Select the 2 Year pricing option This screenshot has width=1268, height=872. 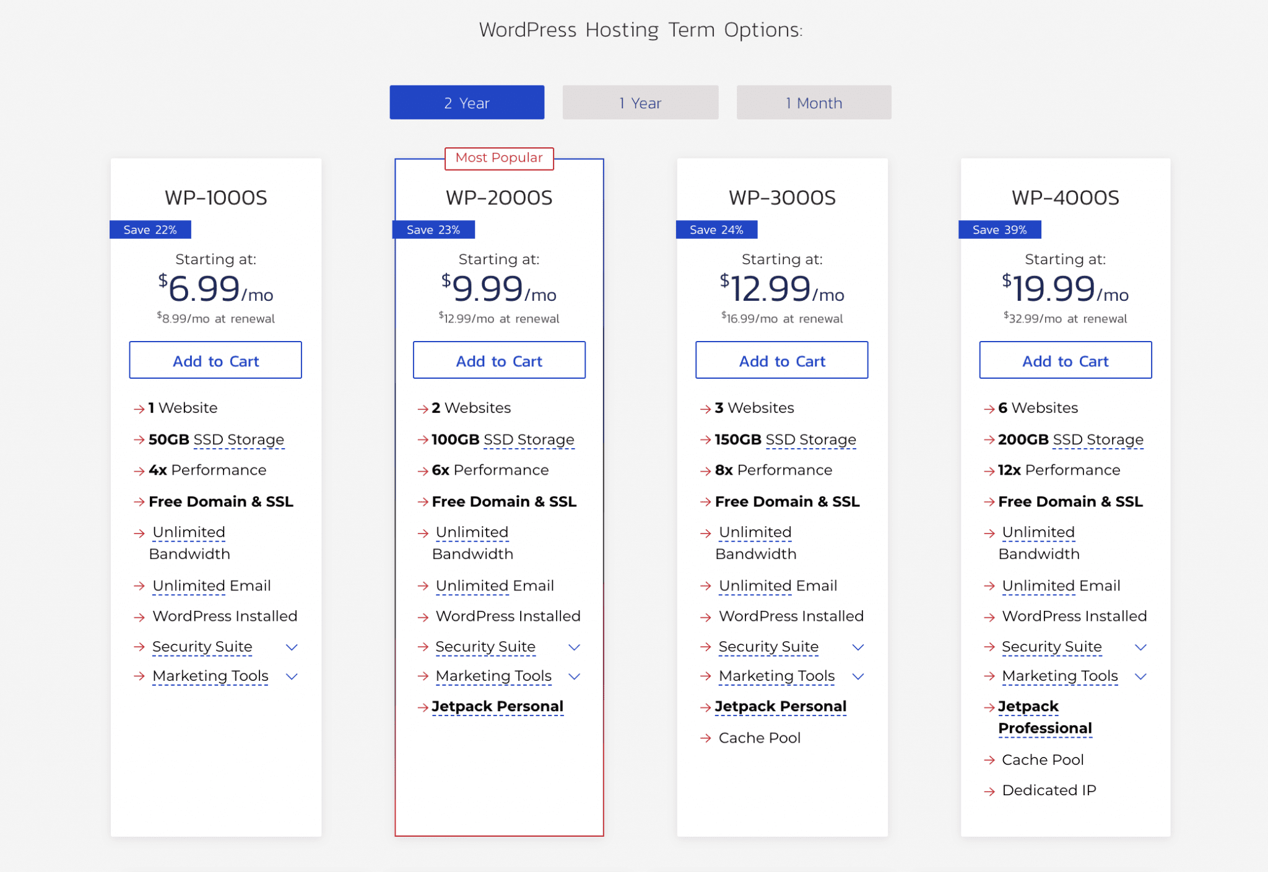[466, 102]
